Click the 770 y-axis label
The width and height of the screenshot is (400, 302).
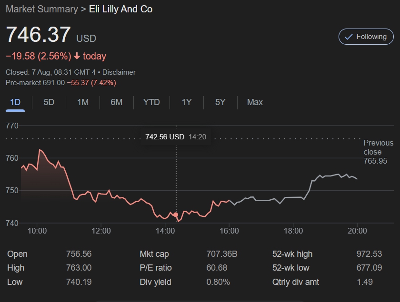(x=12, y=126)
